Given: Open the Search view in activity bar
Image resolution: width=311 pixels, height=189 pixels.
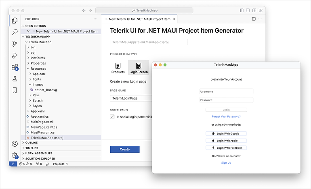Looking at the screenshot, I should tap(15, 32).
